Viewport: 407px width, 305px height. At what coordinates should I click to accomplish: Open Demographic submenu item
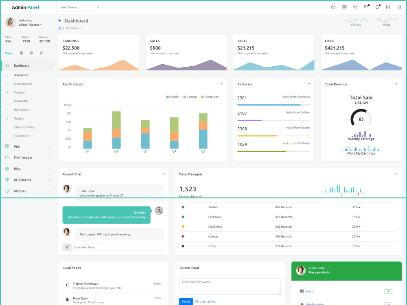pyautogui.click(x=23, y=84)
